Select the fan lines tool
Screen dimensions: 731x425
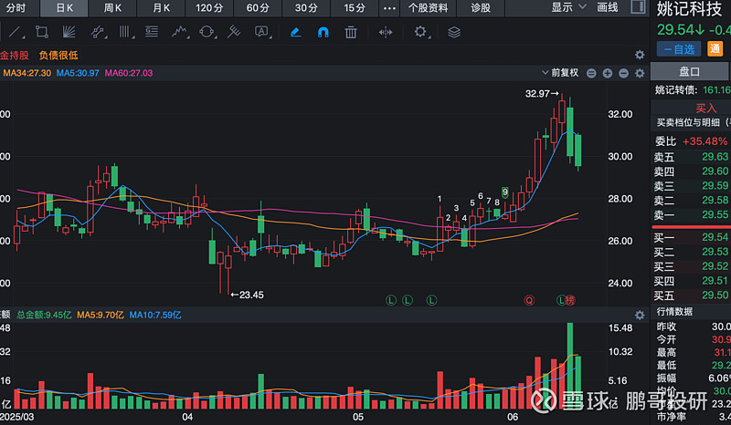(x=69, y=32)
